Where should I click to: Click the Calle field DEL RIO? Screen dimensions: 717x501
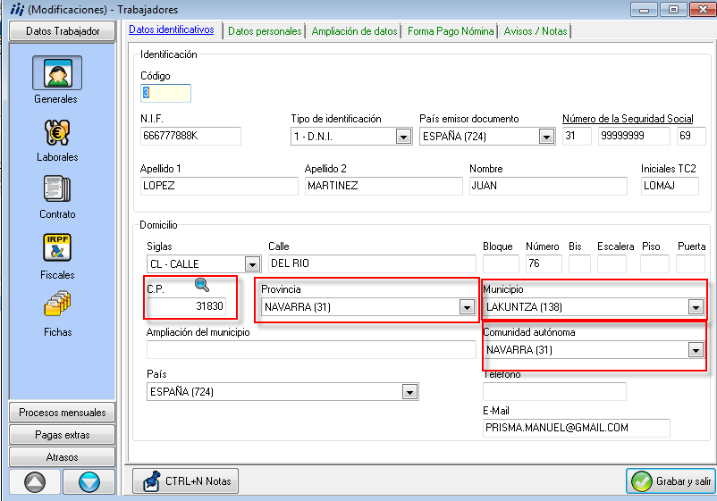click(x=372, y=263)
